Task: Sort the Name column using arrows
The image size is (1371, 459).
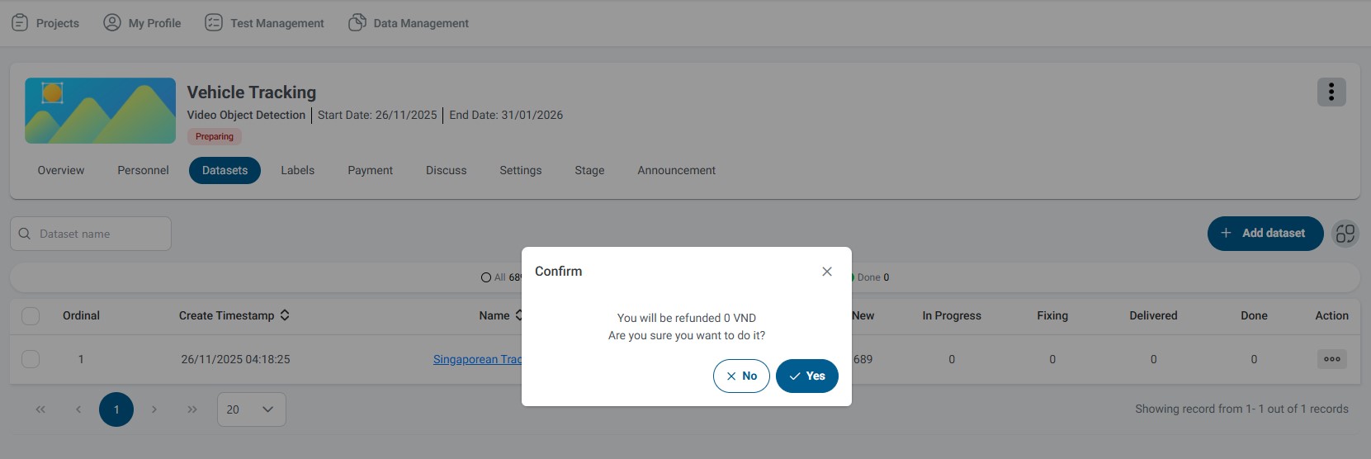Action: [518, 315]
